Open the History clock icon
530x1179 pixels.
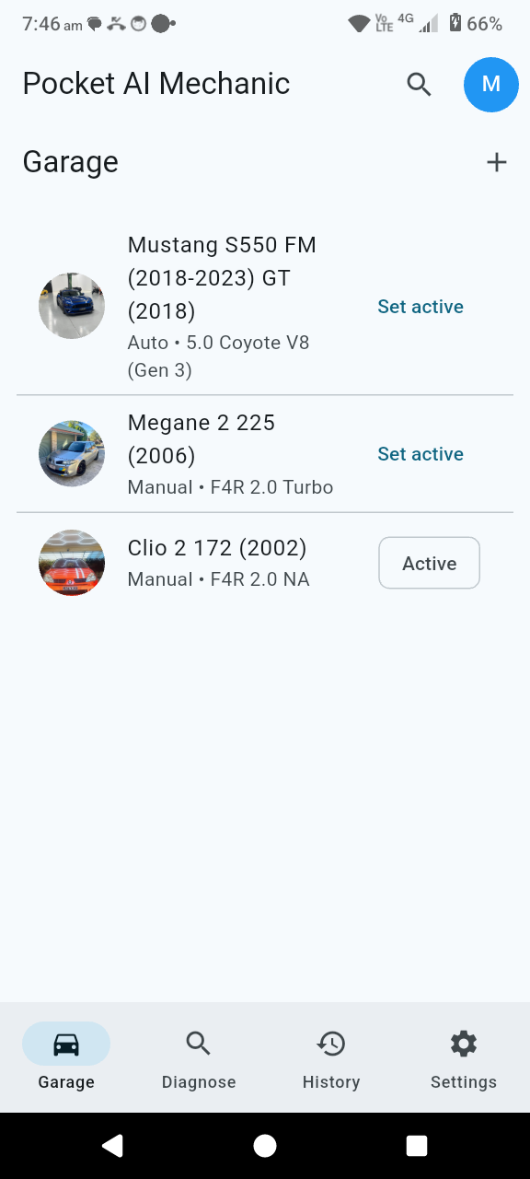pyautogui.click(x=330, y=1044)
